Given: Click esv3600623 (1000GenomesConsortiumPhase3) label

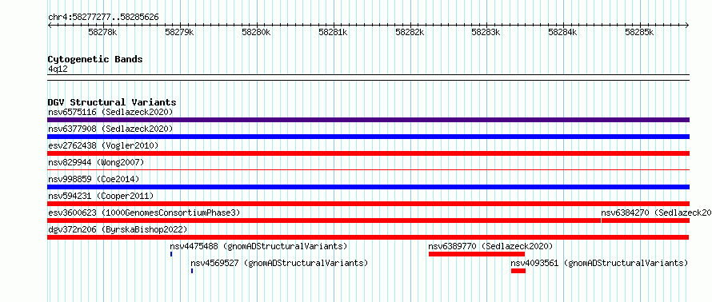Looking at the screenshot, I should (144, 213).
